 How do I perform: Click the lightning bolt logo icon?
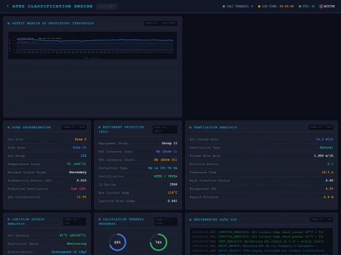tap(8, 6)
